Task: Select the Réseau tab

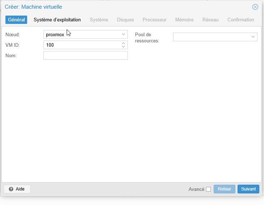Action: pyautogui.click(x=210, y=20)
